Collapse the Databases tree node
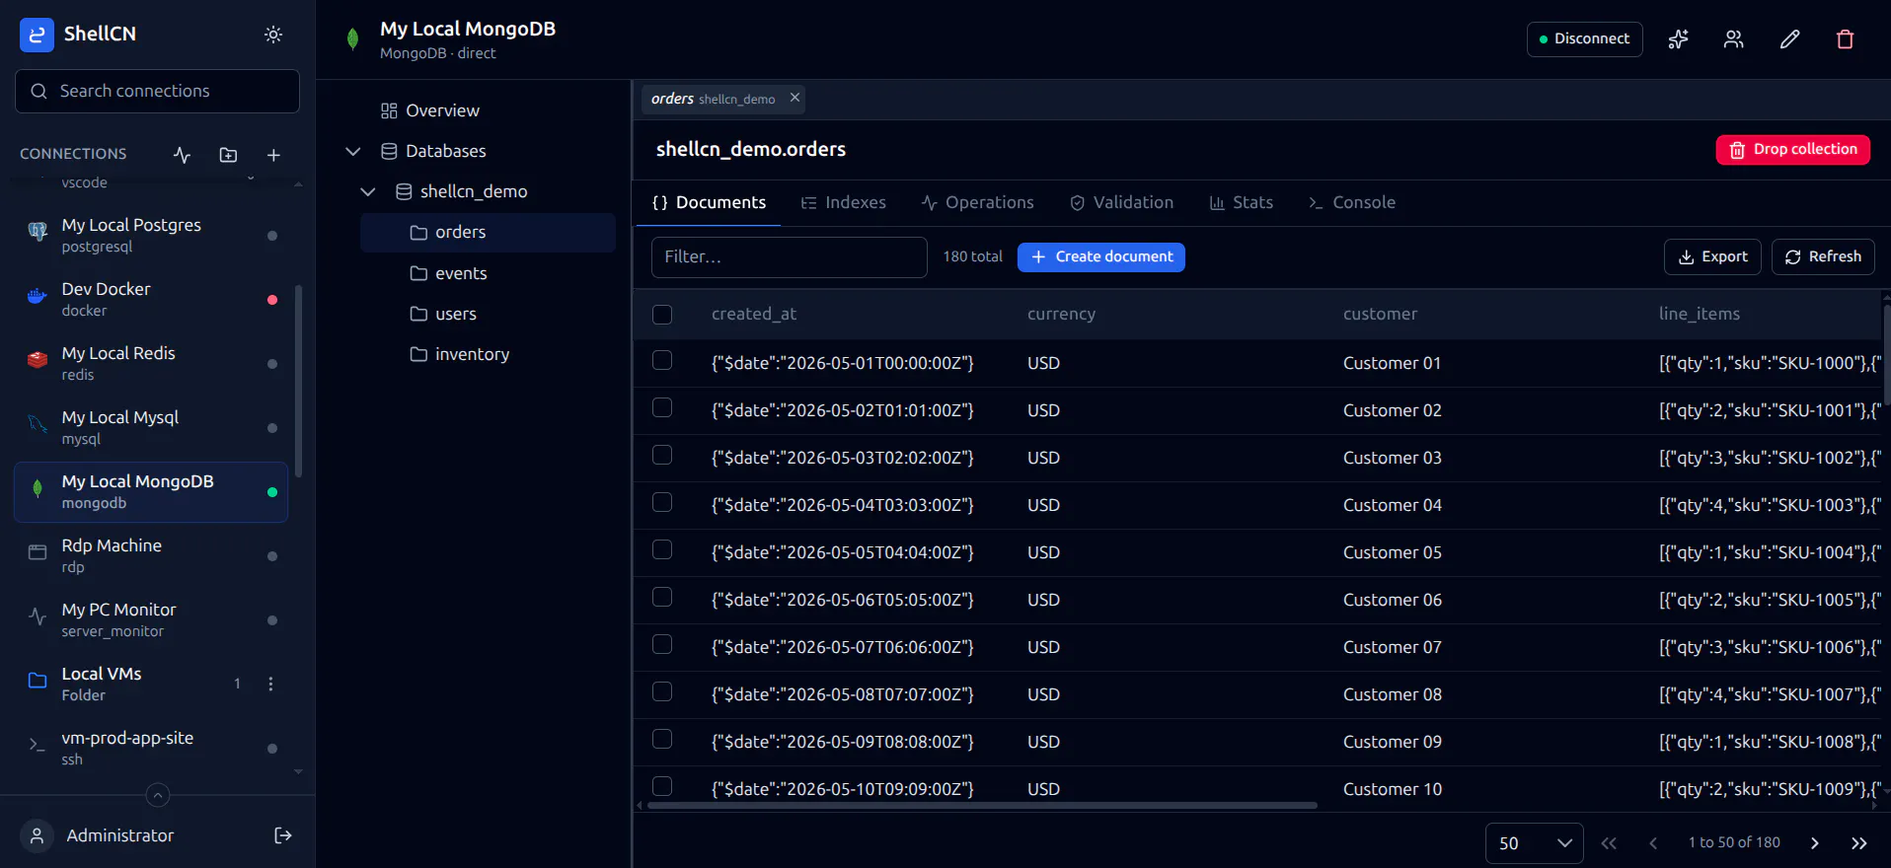 click(x=353, y=151)
